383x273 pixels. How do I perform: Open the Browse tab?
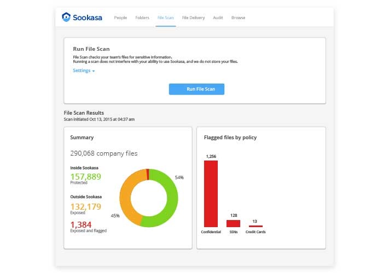coord(238,18)
